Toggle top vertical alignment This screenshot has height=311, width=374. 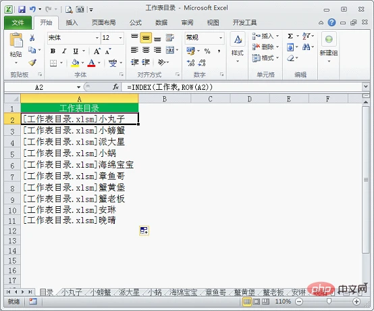(134, 37)
